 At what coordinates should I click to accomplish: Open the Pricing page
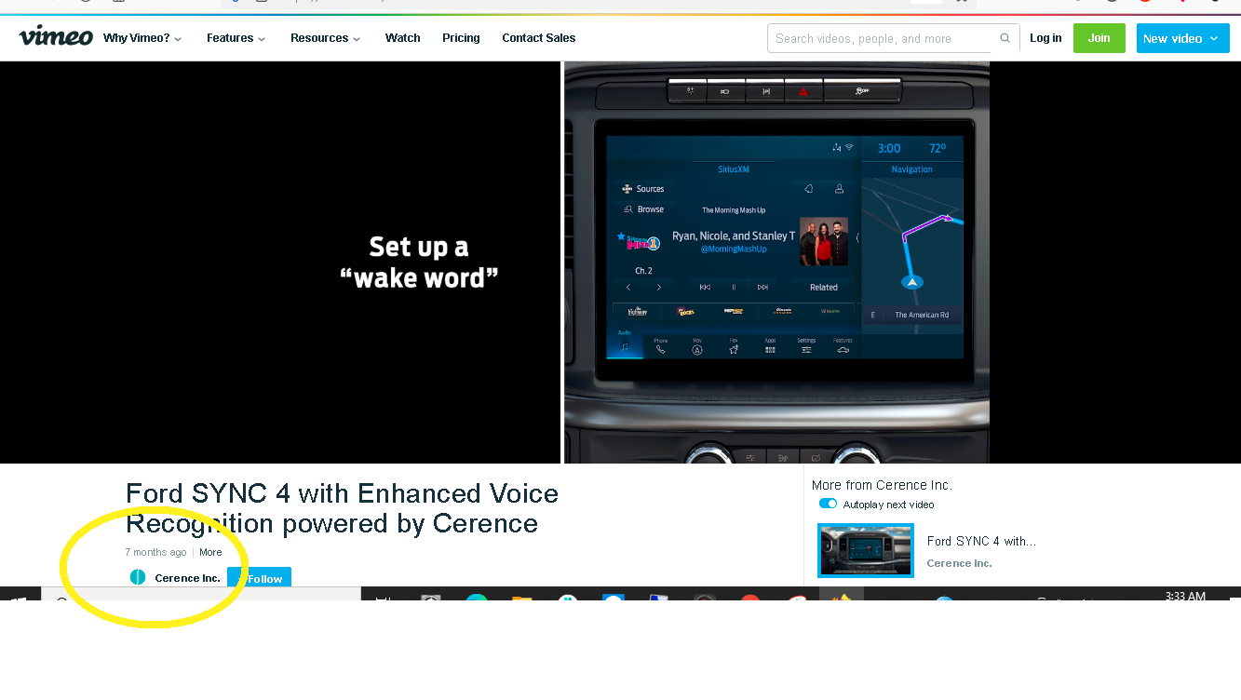(461, 38)
